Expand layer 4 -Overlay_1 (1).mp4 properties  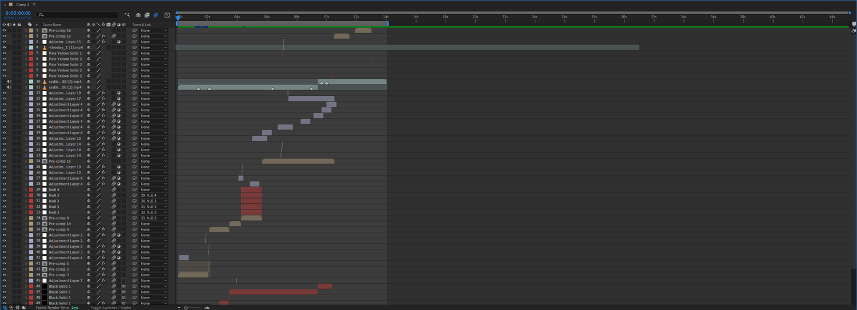(26, 47)
